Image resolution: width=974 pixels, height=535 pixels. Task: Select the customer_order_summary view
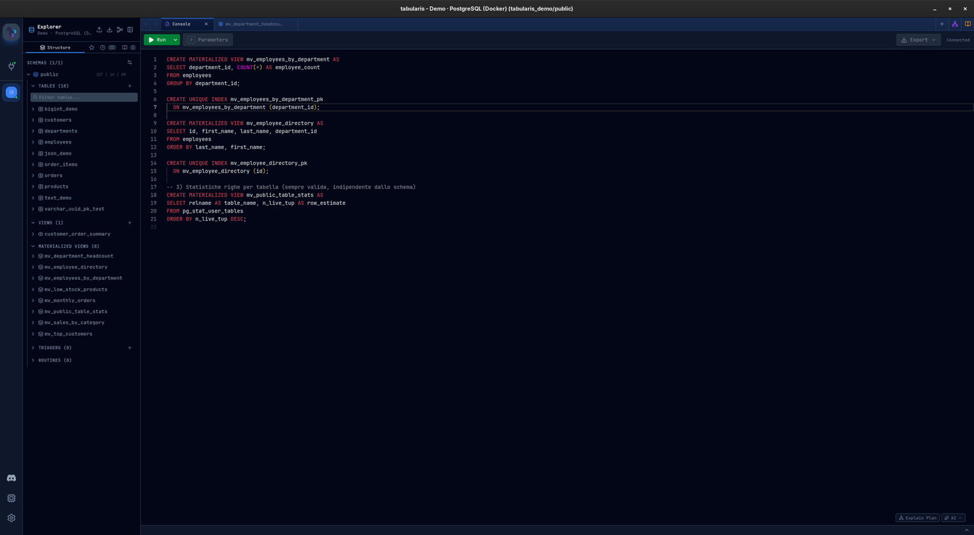point(77,234)
